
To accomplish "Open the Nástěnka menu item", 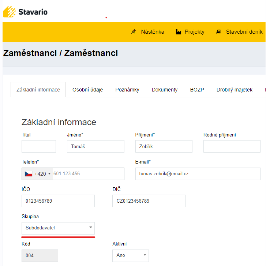I will [152, 32].
